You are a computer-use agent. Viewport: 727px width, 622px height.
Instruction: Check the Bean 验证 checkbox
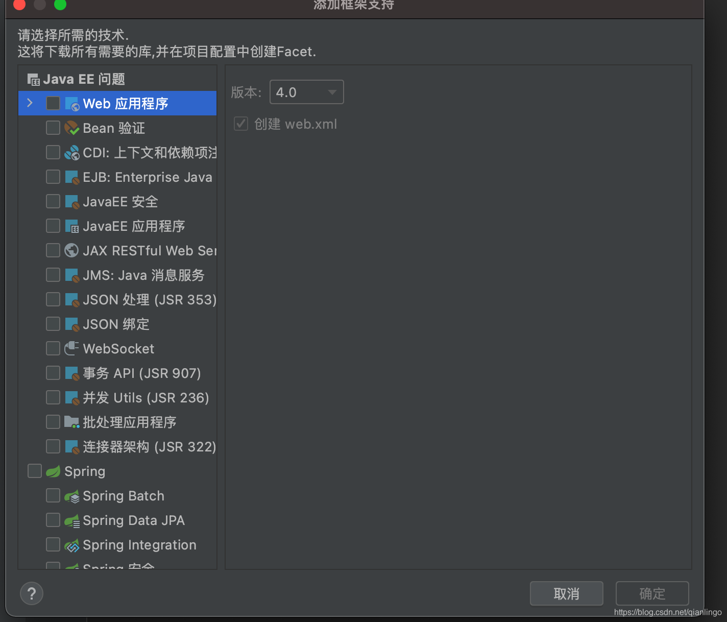tap(53, 128)
